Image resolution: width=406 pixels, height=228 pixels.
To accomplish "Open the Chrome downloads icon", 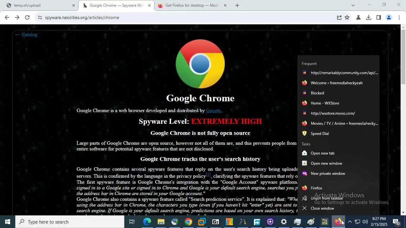I will 369,17.
